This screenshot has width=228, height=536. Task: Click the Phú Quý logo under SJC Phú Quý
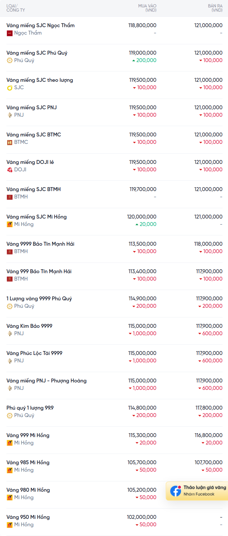(10, 60)
